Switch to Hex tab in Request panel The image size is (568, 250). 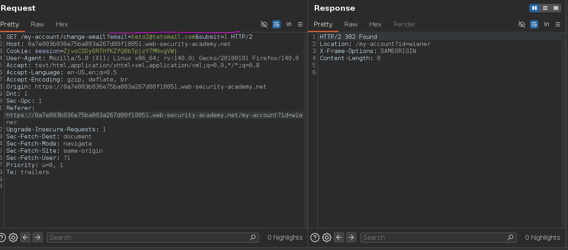(62, 24)
